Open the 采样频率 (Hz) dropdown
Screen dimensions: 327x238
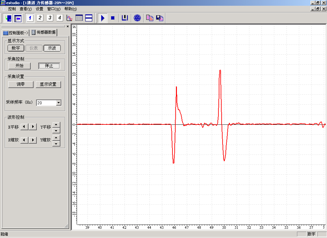[58, 103]
